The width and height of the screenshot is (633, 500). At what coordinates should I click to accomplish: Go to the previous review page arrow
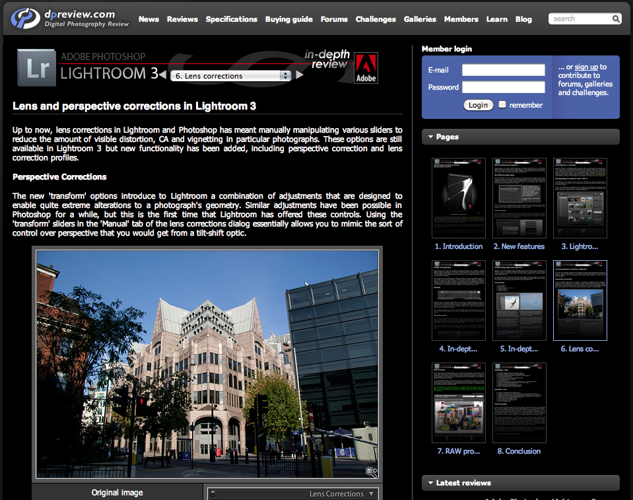click(162, 75)
